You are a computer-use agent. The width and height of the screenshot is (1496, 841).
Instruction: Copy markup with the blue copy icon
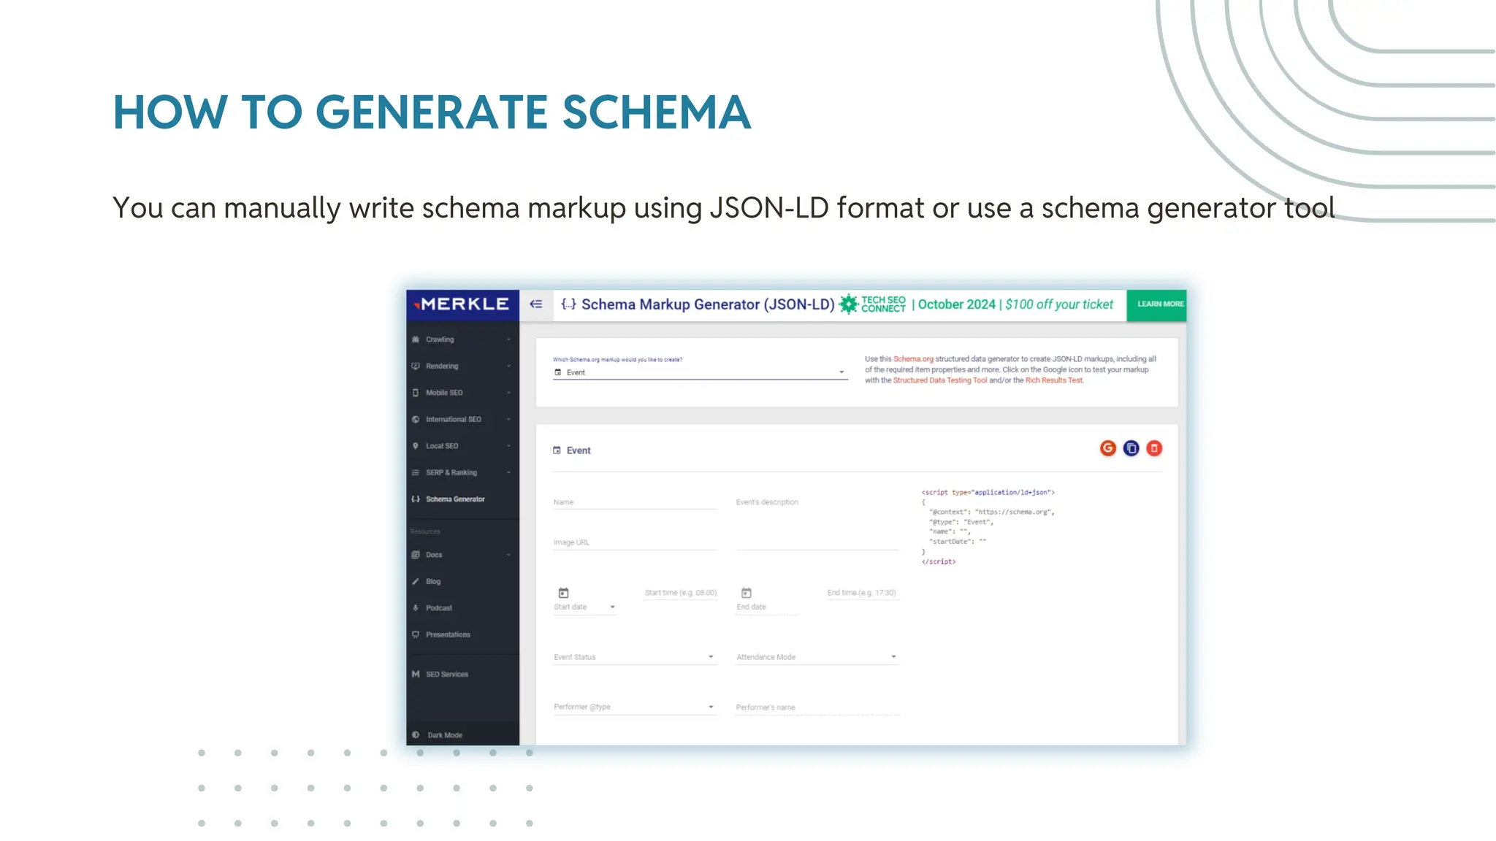[x=1131, y=448]
